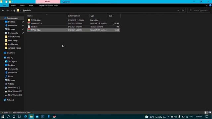Open New Volume (E:)

15,95
